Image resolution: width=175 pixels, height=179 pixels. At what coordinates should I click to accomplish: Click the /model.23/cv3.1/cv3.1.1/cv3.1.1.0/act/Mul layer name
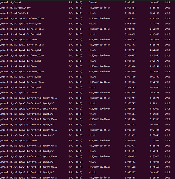pyautogui.click(x=27, y=173)
